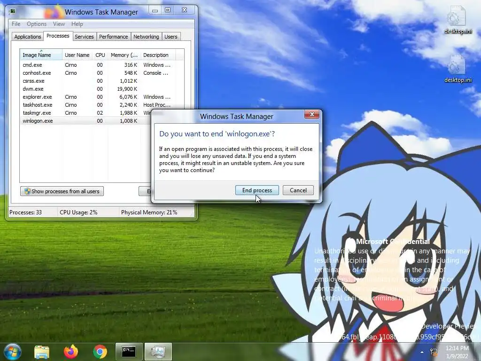Click the Task Manager title bar icon
This screenshot has width=481, height=361.
12,12
